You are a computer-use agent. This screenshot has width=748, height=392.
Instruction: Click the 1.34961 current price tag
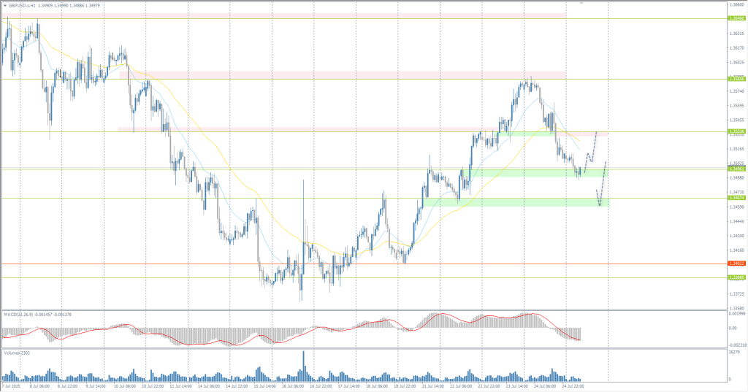click(736, 169)
